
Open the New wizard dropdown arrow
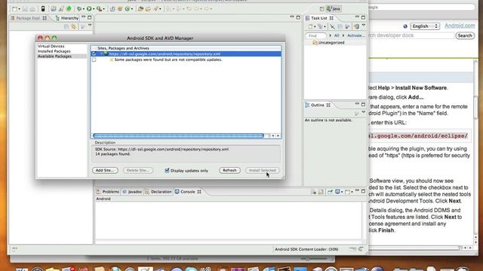tap(19, 9)
